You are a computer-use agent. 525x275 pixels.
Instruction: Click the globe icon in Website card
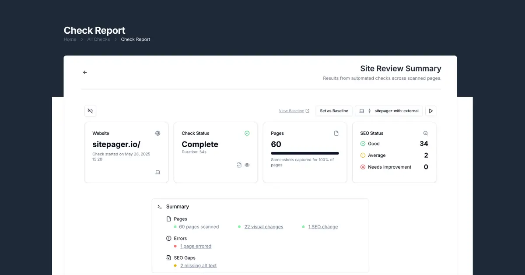[157, 133]
